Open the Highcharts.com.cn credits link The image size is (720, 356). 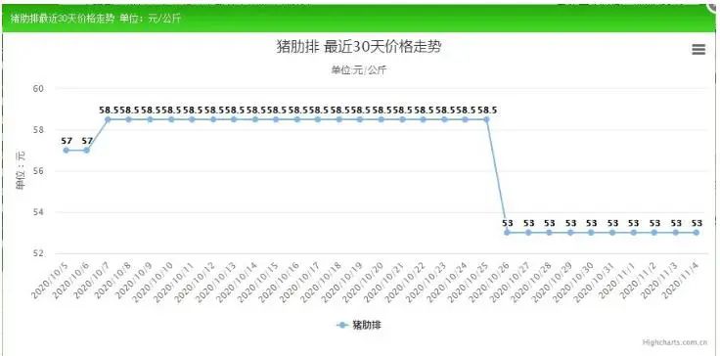click(x=679, y=342)
